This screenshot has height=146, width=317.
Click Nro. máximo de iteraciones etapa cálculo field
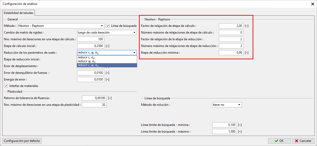90,39
